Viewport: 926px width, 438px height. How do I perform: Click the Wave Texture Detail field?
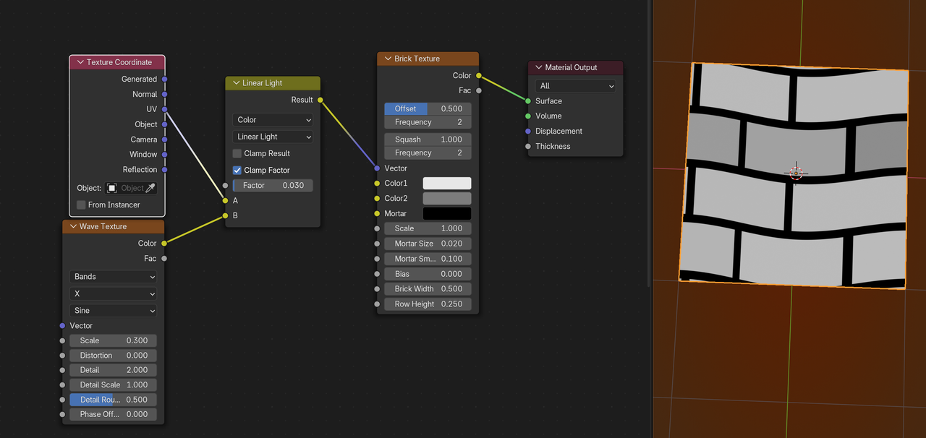114,370
